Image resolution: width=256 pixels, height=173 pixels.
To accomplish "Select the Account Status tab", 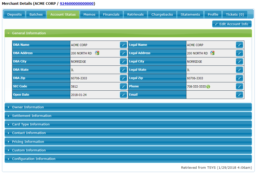I will pyautogui.click(x=63, y=15).
